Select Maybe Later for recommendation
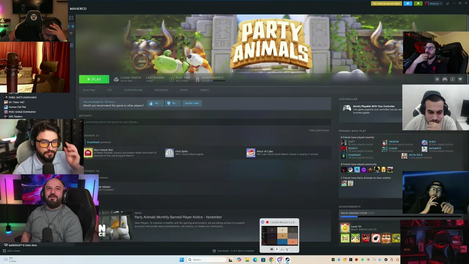Viewport: 469px width, 264px height. (192, 103)
